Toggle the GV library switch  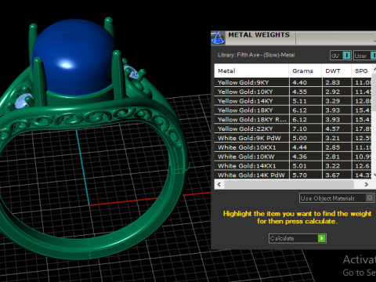[x=341, y=56]
